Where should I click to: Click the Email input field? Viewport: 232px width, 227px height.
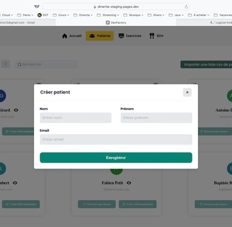click(x=116, y=139)
